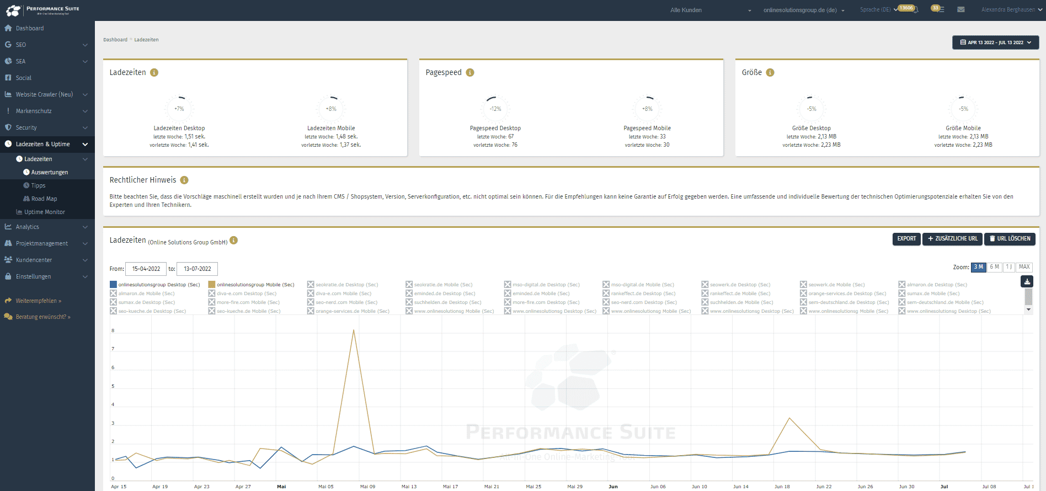The width and height of the screenshot is (1046, 491).
Task: Click the EXPORT button
Action: (x=906, y=239)
